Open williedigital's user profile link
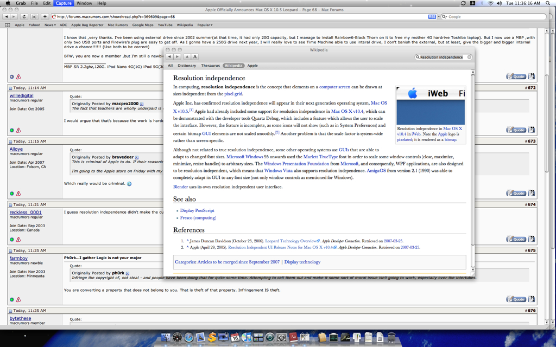This screenshot has width=556, height=347. point(22,95)
